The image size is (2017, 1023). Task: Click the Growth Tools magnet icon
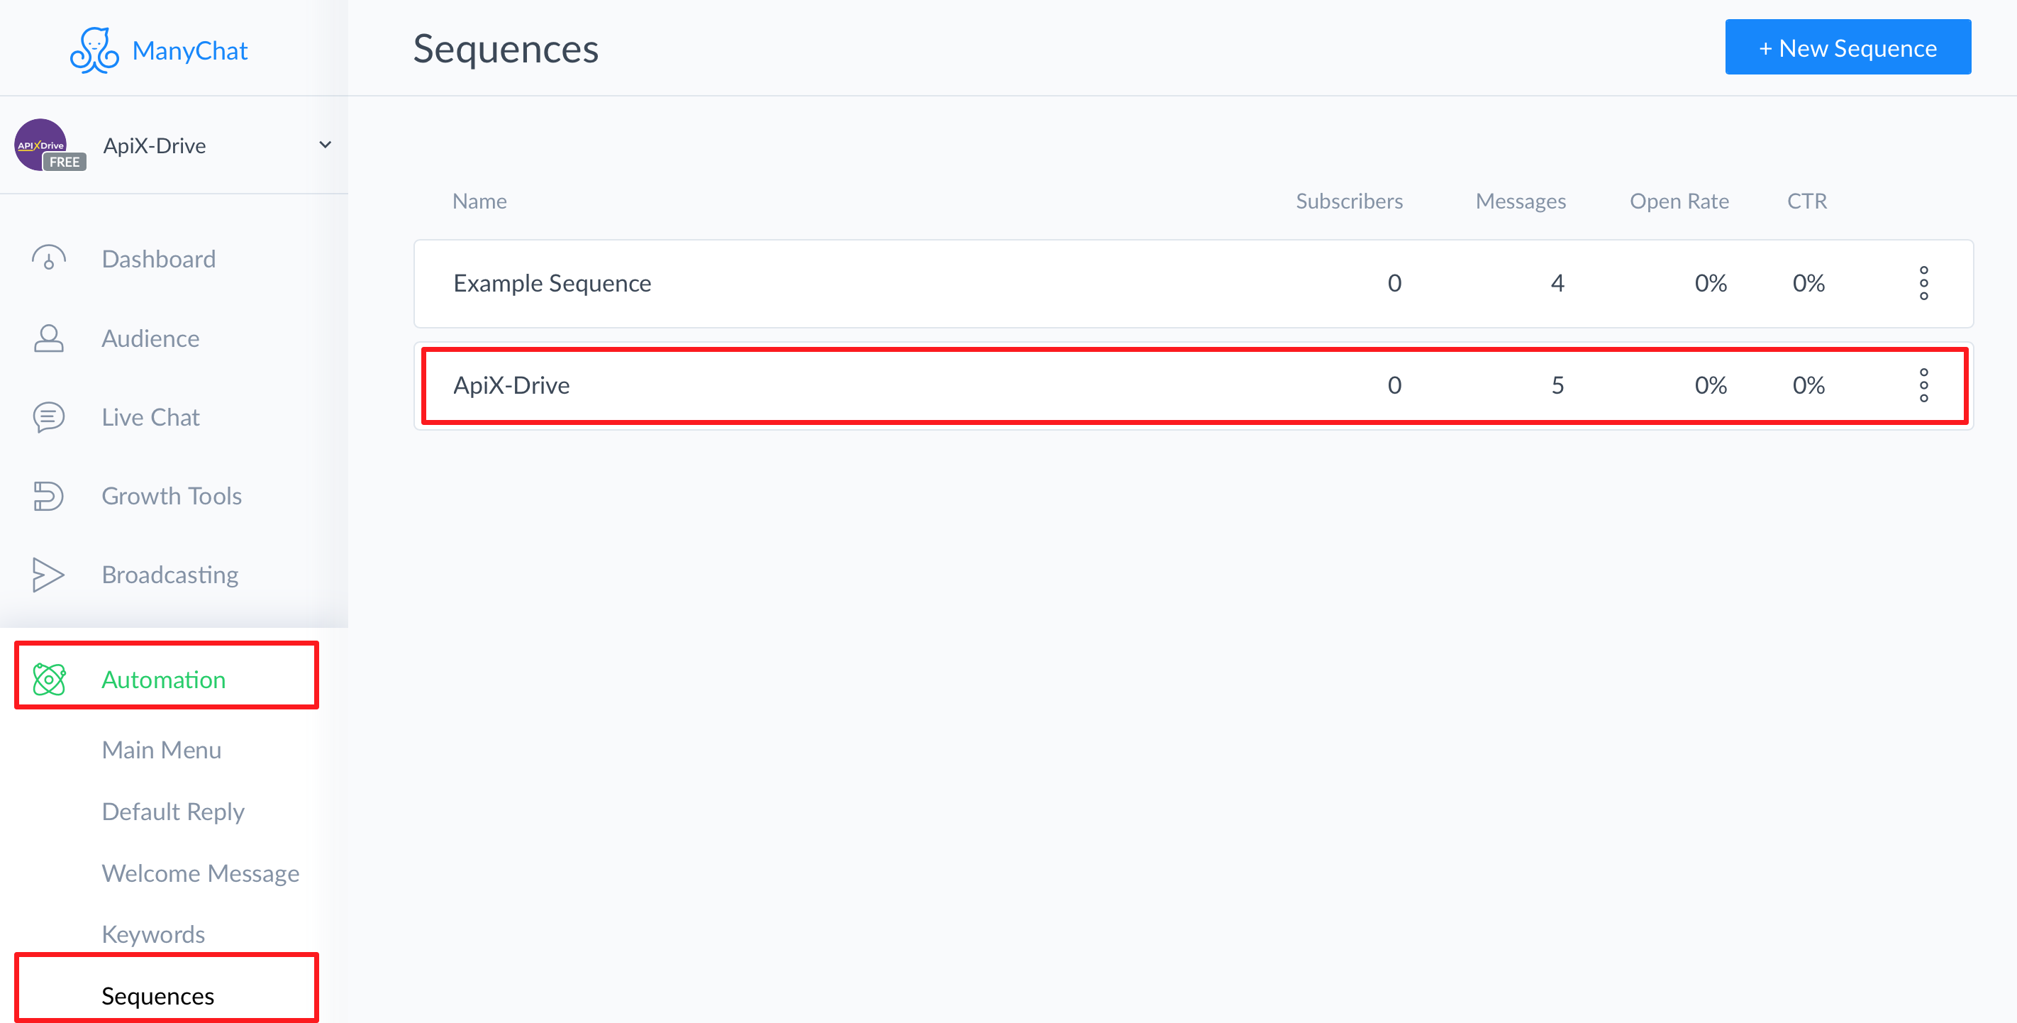[x=48, y=496]
